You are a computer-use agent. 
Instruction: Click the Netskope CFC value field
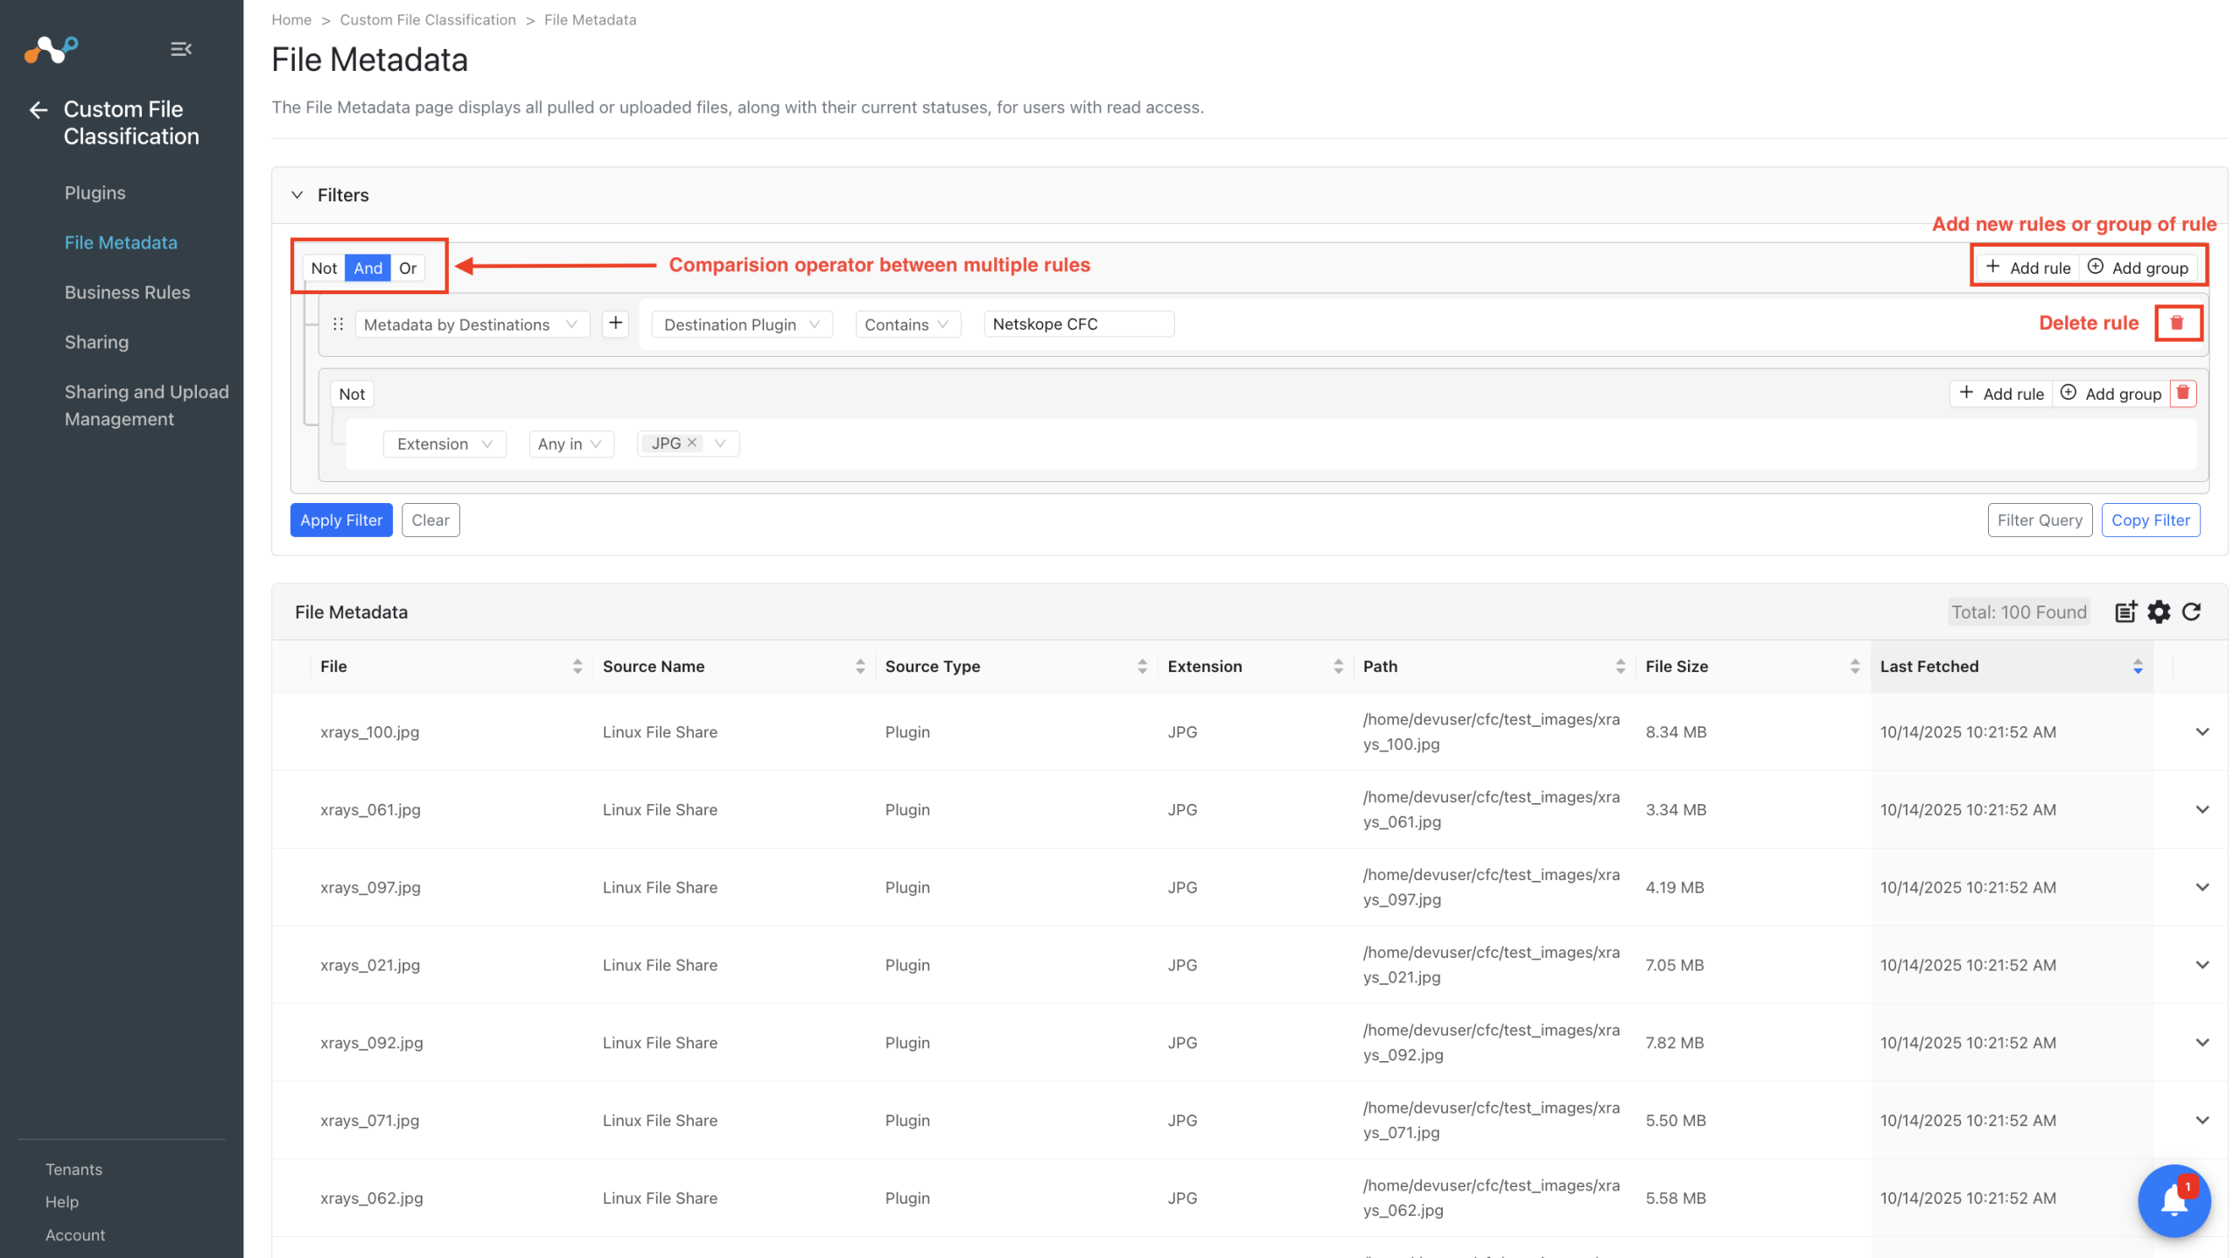coord(1078,325)
